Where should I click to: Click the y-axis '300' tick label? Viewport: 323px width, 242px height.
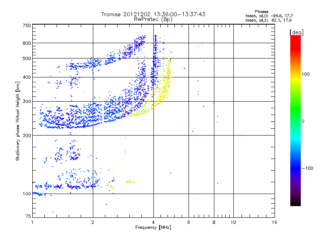click(27, 102)
